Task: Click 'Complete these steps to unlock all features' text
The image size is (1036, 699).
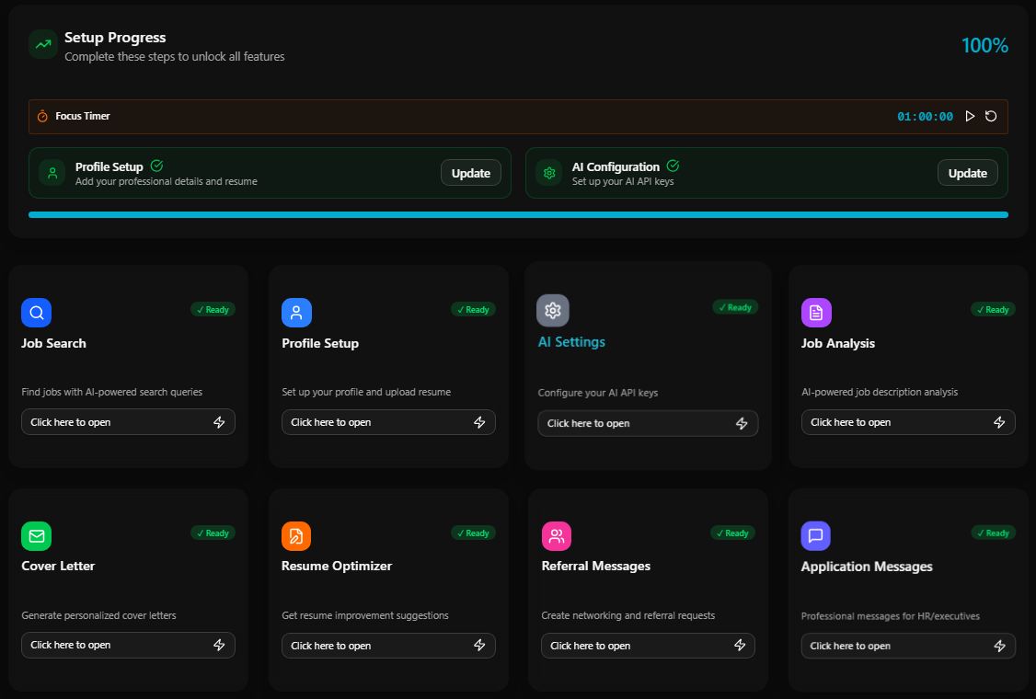Action: point(175,57)
